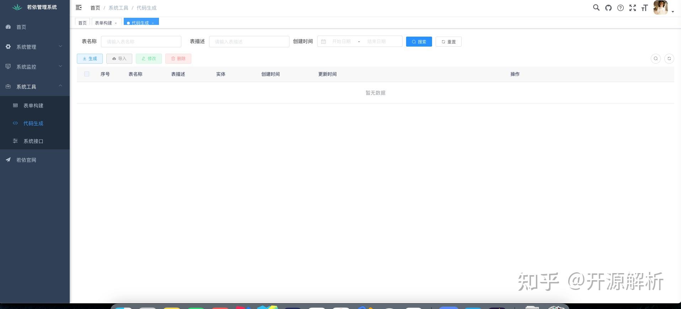
Task: Click the 序号 column header
Action: coord(105,74)
